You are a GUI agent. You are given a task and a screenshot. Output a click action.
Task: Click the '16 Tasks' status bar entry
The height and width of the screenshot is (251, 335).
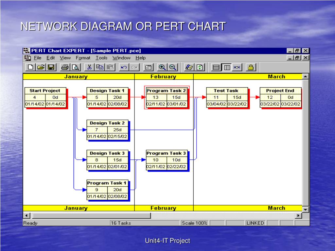click(121, 223)
